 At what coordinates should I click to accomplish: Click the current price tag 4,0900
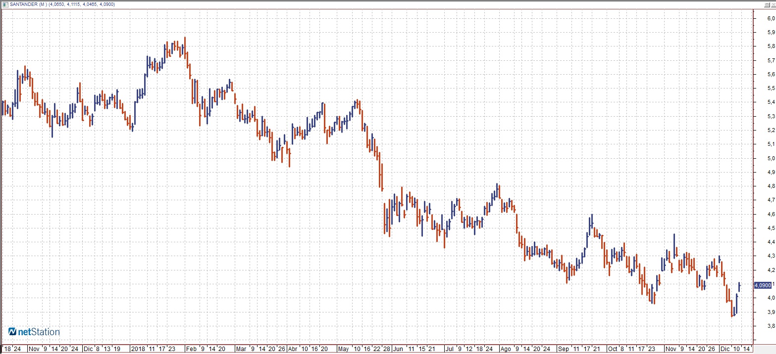point(763,285)
